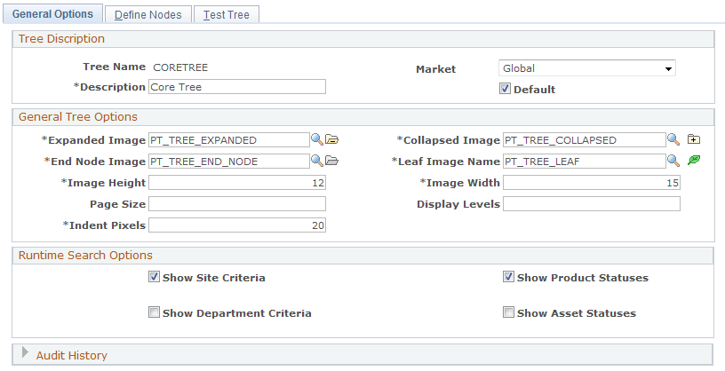The width and height of the screenshot is (725, 371).
Task: Click the Description field containing Core Tree
Action: coord(237,87)
